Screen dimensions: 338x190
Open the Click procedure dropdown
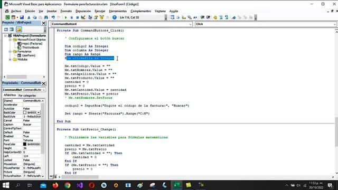pyautogui.click(x=334, y=24)
